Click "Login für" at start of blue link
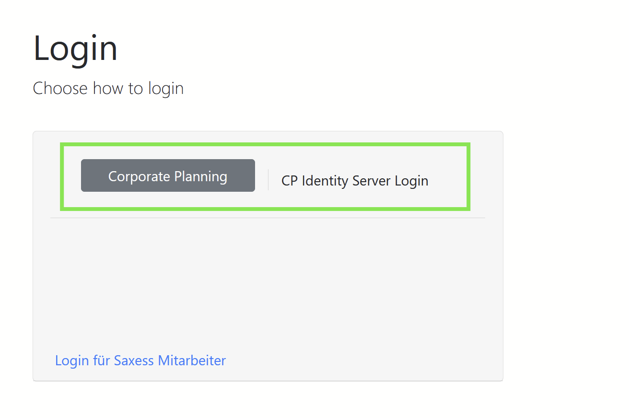629x418 pixels. (83, 360)
